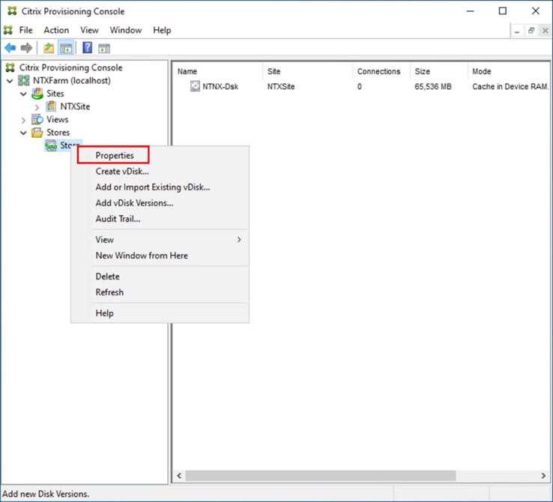Screen dimensions: 553x502
Task: Click the Stores folder icon
Action: pyautogui.click(x=37, y=132)
